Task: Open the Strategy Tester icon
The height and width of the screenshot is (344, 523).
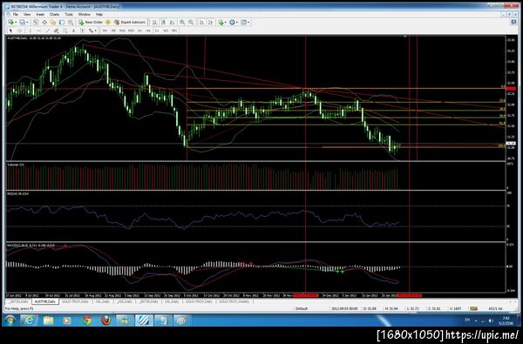Action: coord(71,23)
